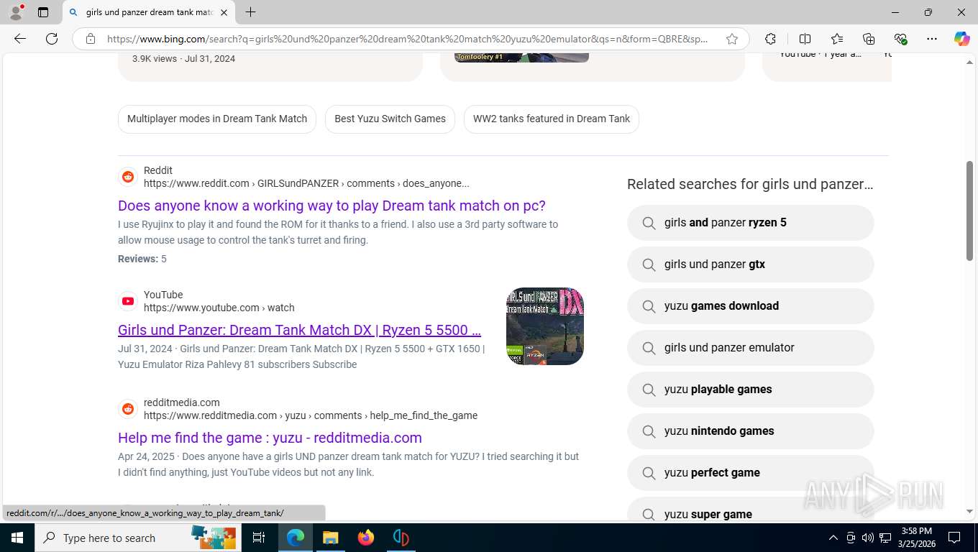Image resolution: width=978 pixels, height=552 pixels.
Task: Open the Collections panel
Action: tap(869, 39)
